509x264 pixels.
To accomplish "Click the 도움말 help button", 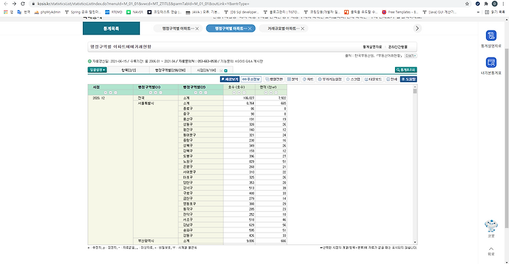I will pyautogui.click(x=409, y=79).
